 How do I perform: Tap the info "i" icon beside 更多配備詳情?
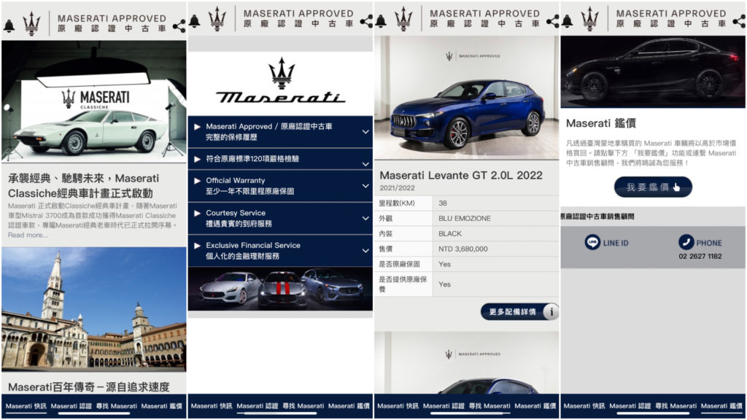551,312
